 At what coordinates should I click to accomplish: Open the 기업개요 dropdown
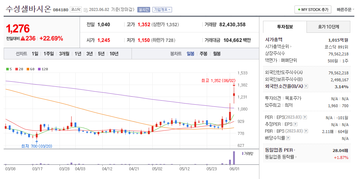pos(162,9)
